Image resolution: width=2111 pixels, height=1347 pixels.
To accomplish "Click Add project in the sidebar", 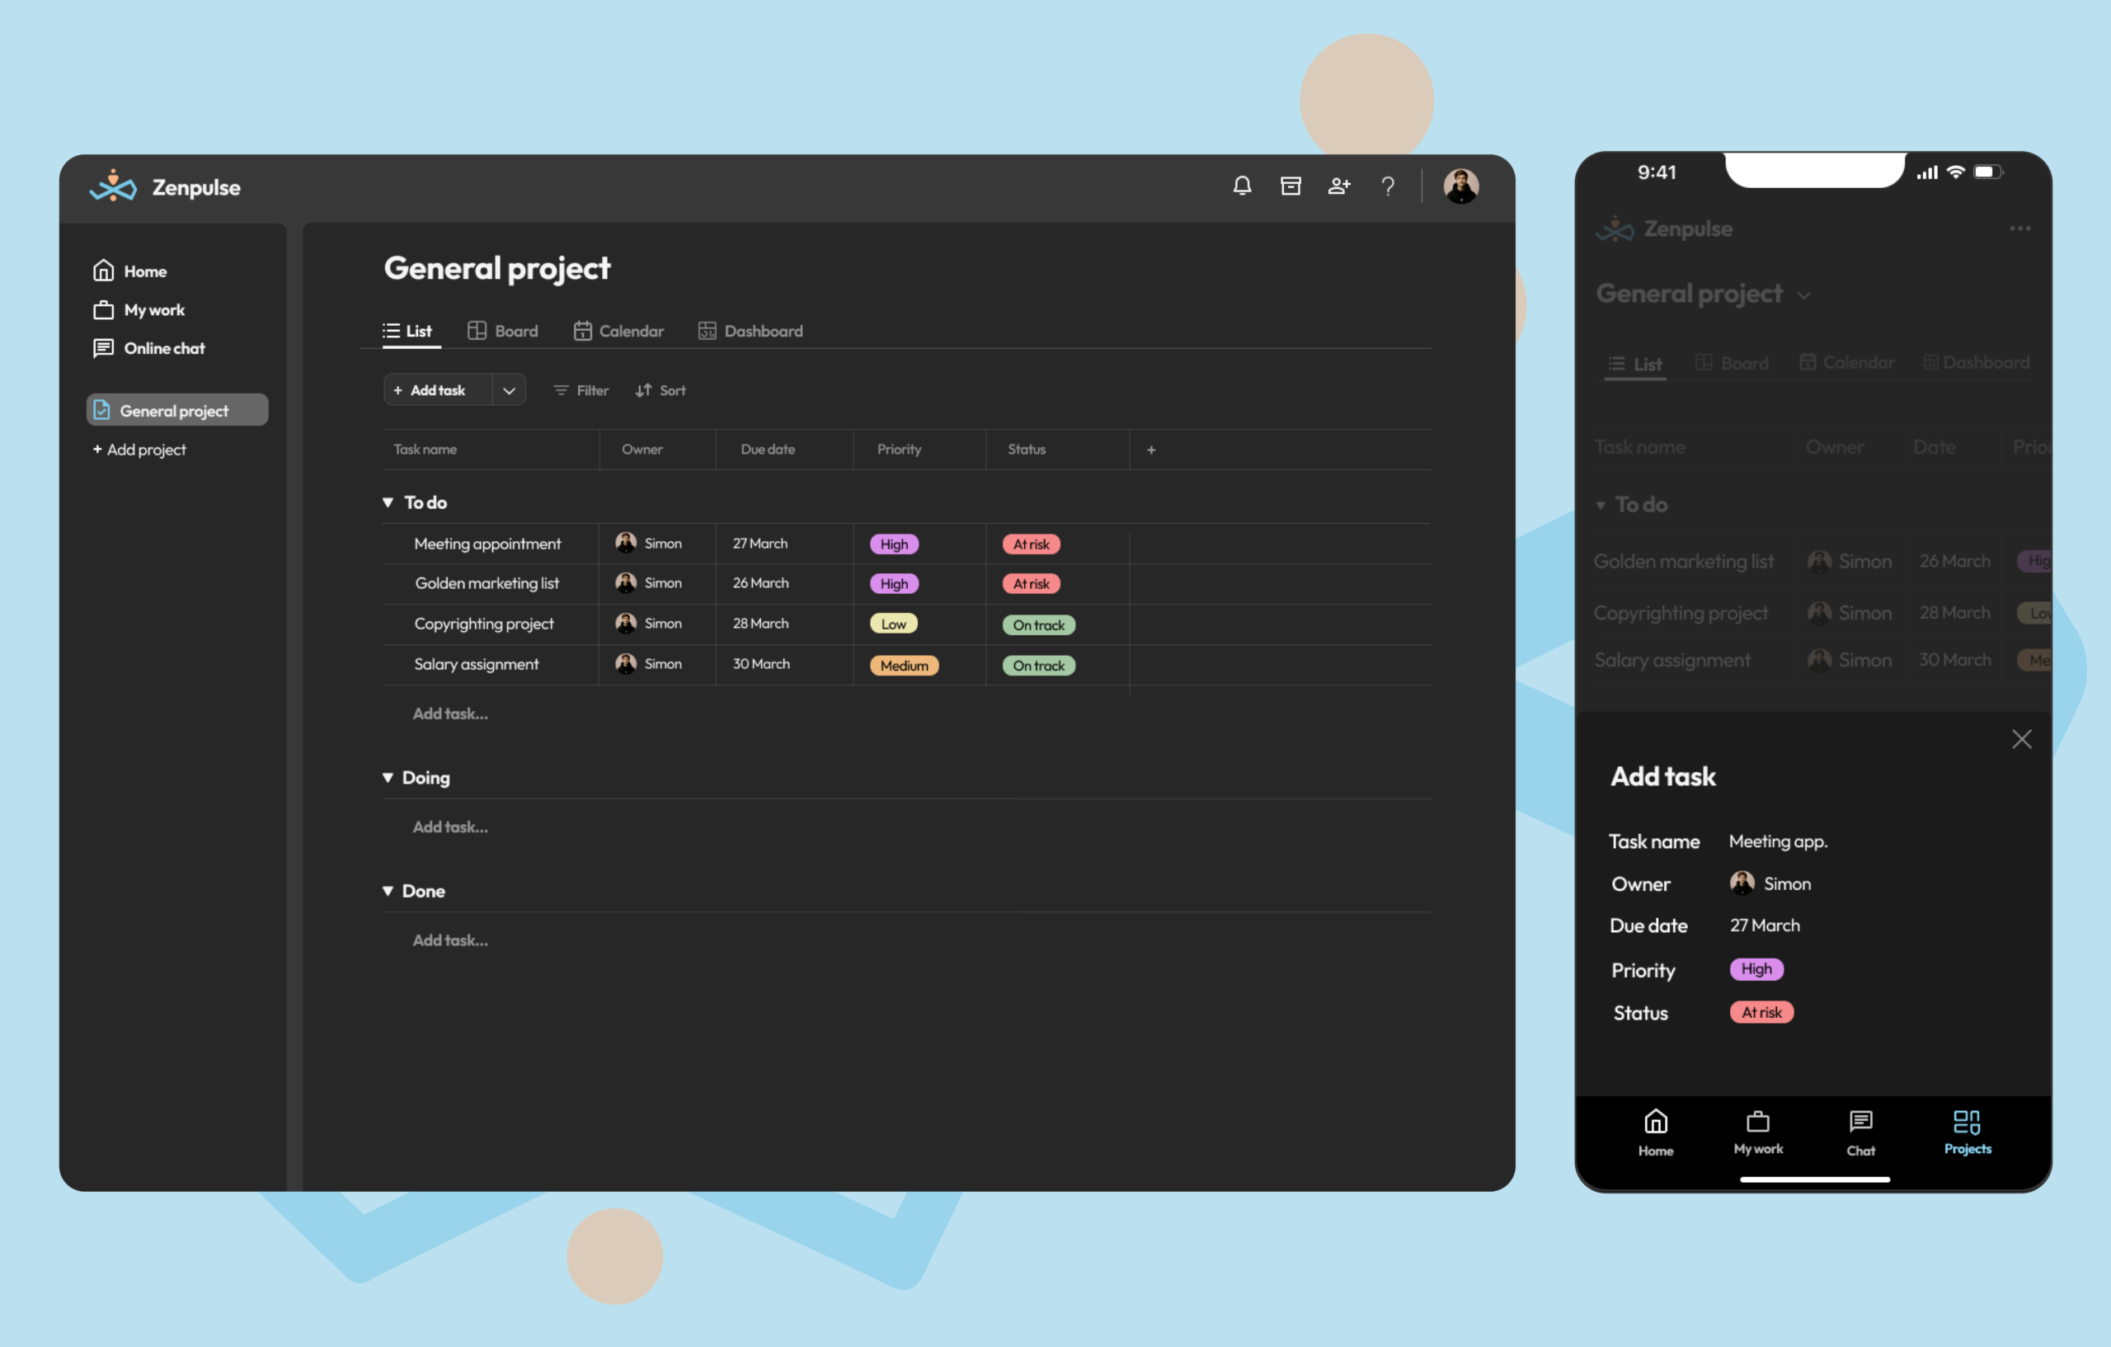I will [139, 449].
